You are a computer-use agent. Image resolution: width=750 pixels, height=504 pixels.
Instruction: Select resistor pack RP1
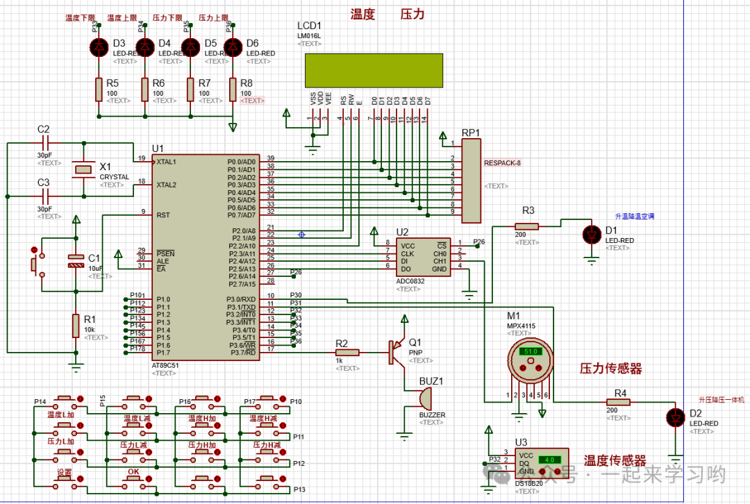click(x=471, y=180)
